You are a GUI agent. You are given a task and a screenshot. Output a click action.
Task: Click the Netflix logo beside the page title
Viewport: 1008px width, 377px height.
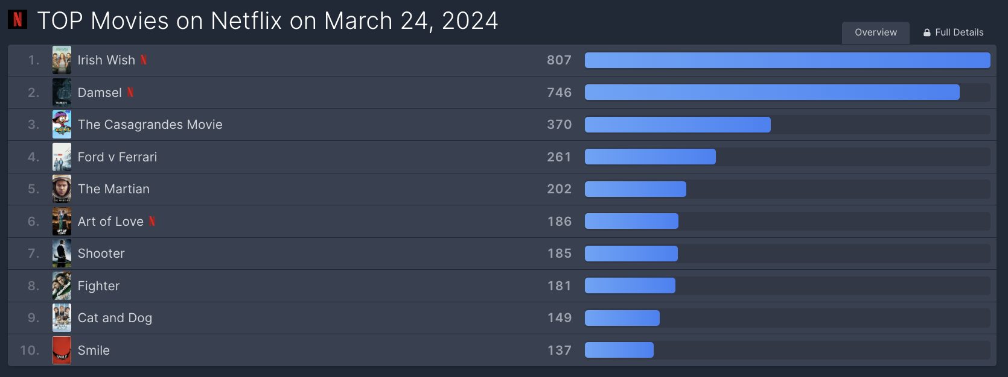[x=18, y=20]
